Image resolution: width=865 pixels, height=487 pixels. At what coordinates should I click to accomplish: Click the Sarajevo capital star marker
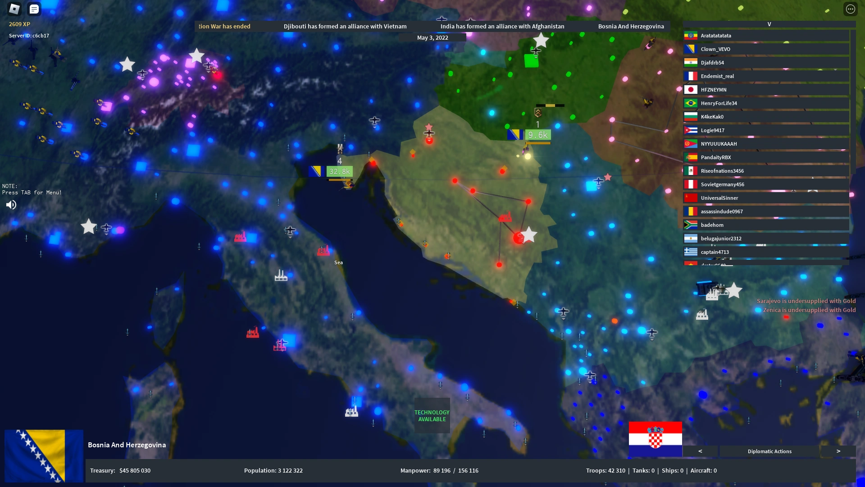pos(529,234)
